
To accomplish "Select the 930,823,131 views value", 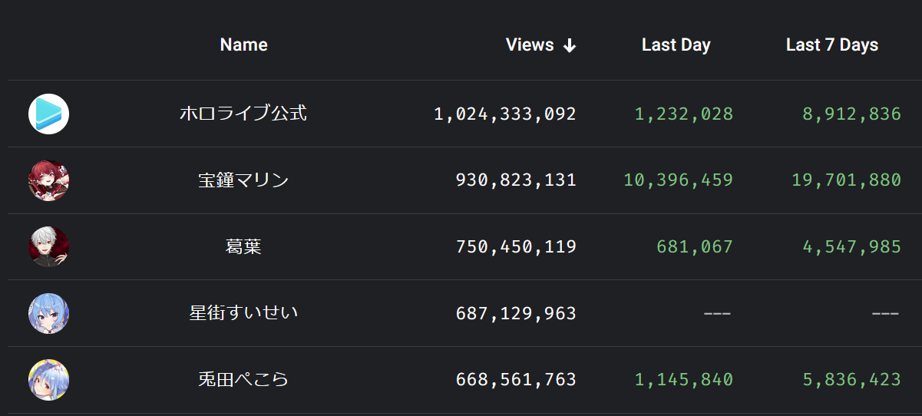I will [516, 180].
